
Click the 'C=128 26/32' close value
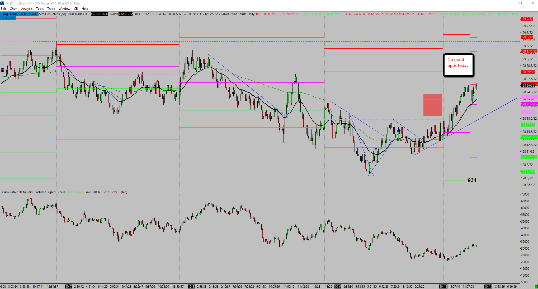coord(100,14)
